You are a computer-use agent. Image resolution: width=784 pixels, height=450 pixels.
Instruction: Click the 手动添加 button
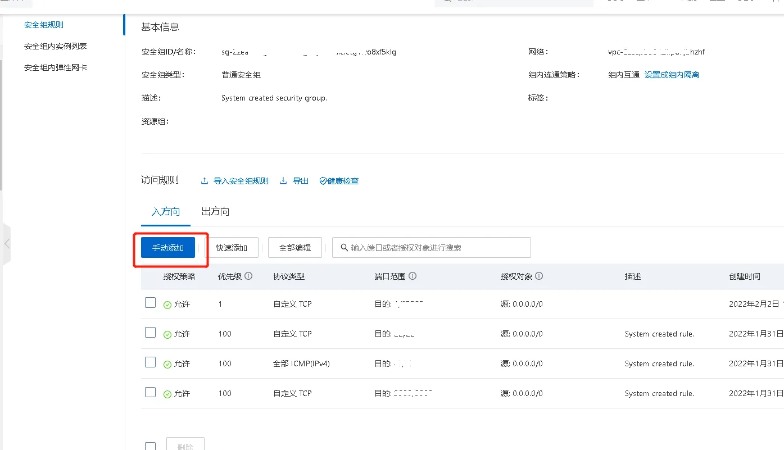coord(168,248)
